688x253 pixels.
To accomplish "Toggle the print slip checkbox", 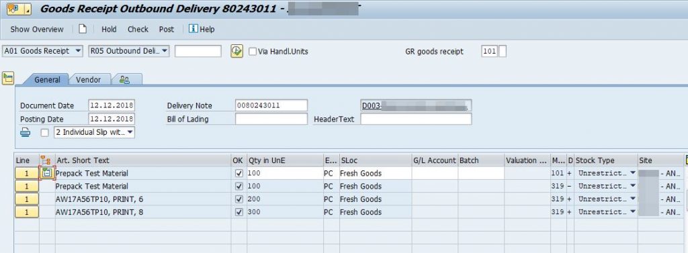I will (45, 132).
